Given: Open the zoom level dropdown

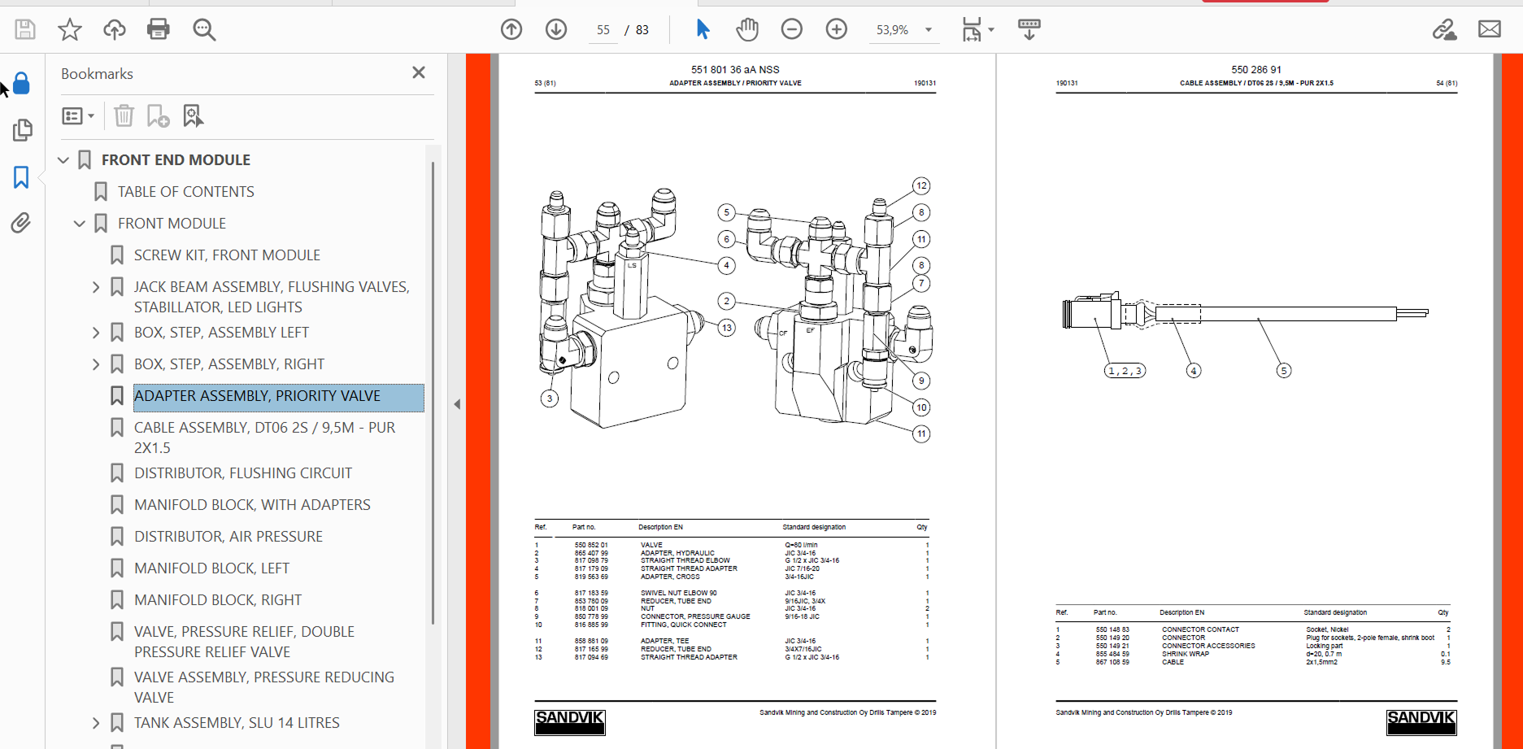Looking at the screenshot, I should click(929, 30).
